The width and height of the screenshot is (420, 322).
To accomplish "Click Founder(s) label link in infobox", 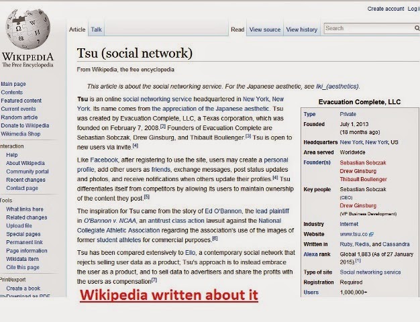I will coord(317,162).
